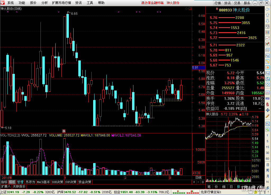Open the self-selected stock list icon
Image resolution: width=271 pixels, height=195 pixels.
click(x=267, y=27)
